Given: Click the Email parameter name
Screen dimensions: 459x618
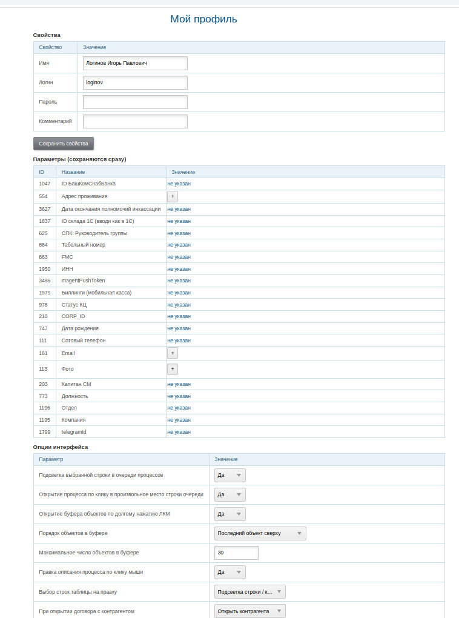Looking at the screenshot, I should pyautogui.click(x=68, y=353).
